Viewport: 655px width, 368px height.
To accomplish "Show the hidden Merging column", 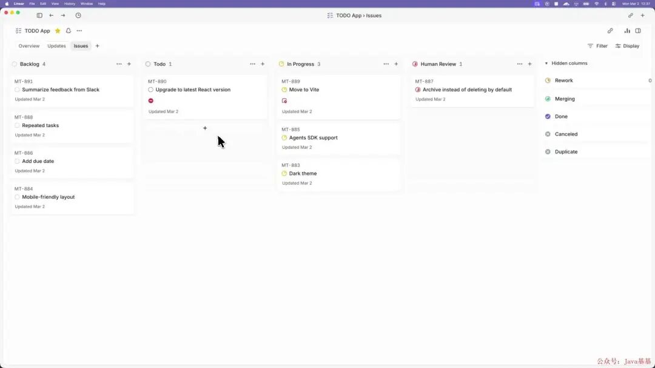I will tap(565, 99).
